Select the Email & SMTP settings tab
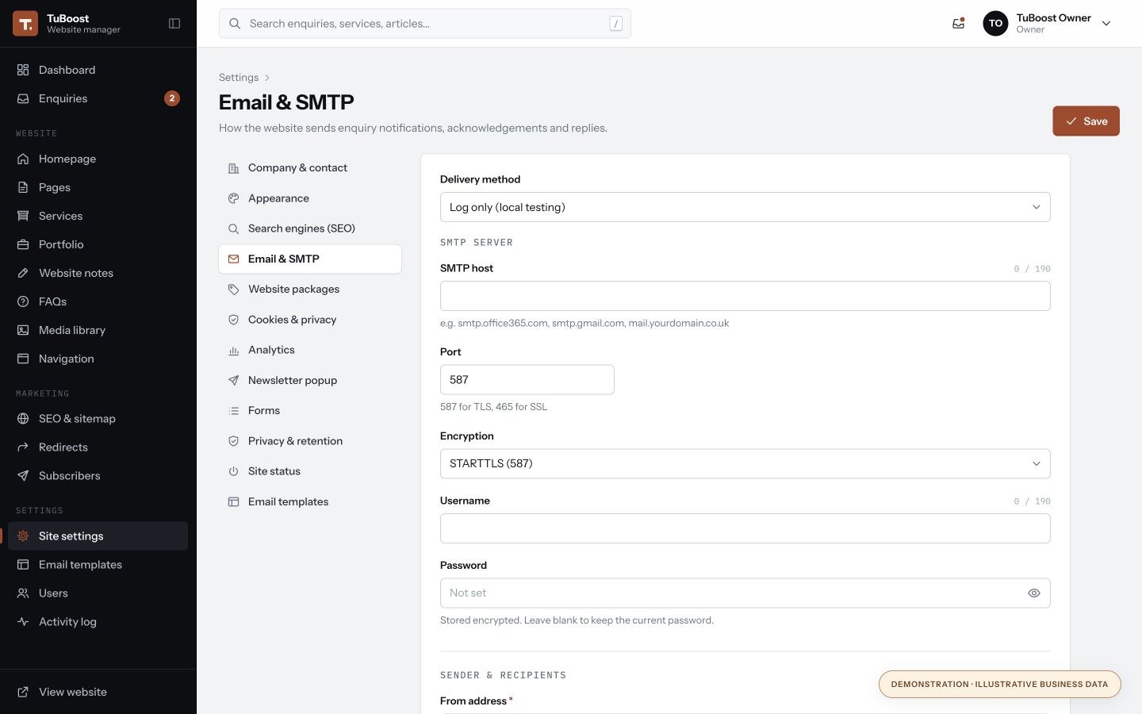Viewport: 1142px width, 714px height. tap(310, 259)
